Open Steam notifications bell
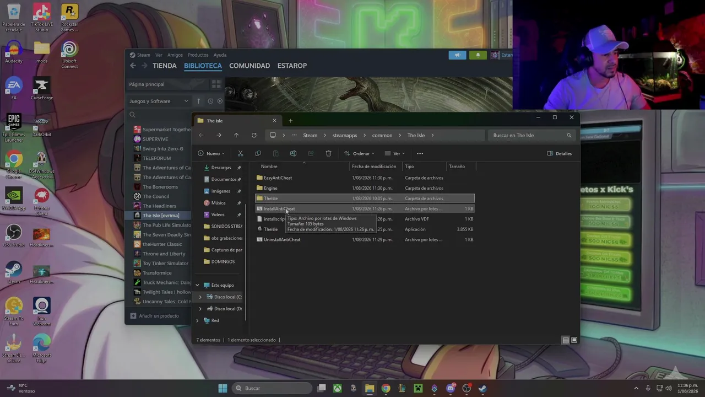This screenshot has height=397, width=705. click(478, 55)
